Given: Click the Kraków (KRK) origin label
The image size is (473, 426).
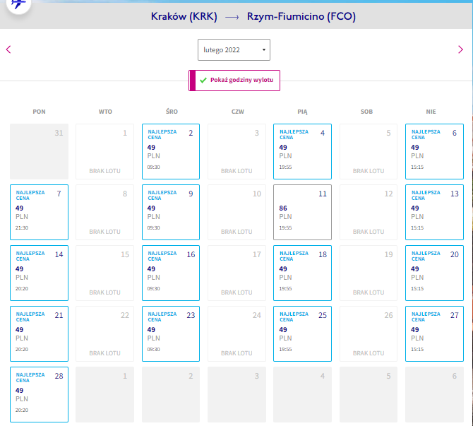Looking at the screenshot, I should click(184, 17).
